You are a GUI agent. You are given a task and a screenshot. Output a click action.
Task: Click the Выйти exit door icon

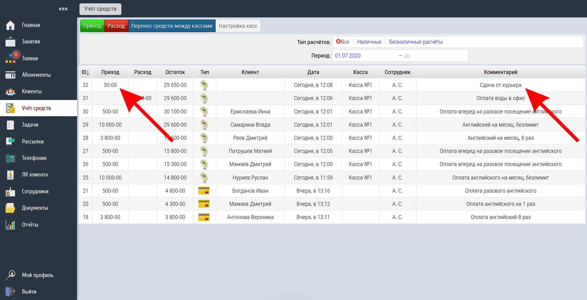pyautogui.click(x=10, y=291)
